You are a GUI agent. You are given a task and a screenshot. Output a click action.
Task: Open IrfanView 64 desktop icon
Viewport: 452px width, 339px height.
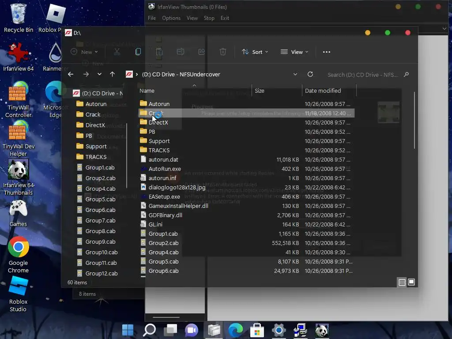(19, 57)
